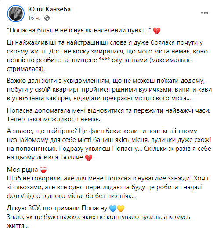Click the broken heart emoji after the quote
The height and width of the screenshot is (230, 213).
click(156, 31)
